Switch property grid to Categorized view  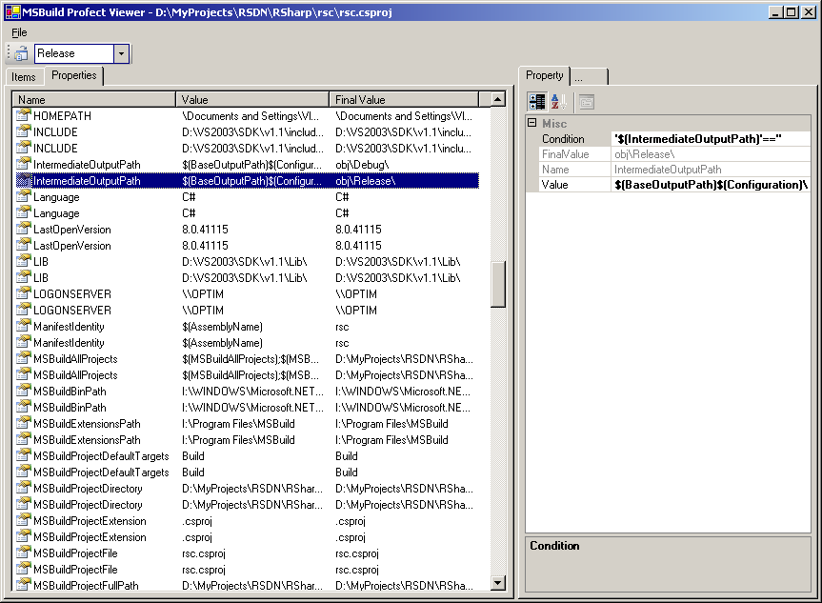537,102
